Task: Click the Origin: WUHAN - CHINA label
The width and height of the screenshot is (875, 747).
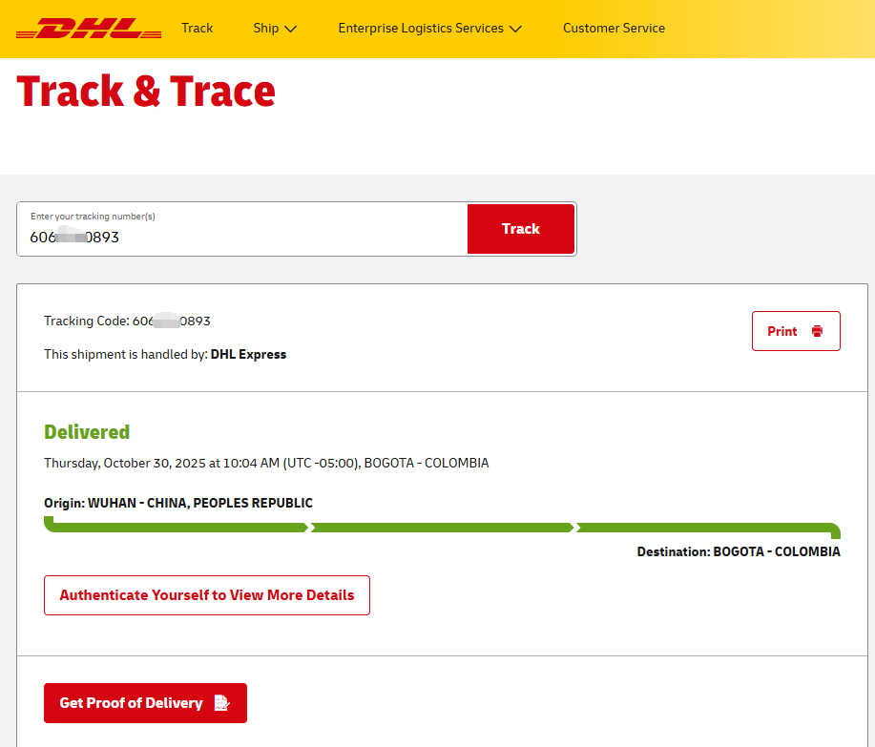Action: coord(178,503)
